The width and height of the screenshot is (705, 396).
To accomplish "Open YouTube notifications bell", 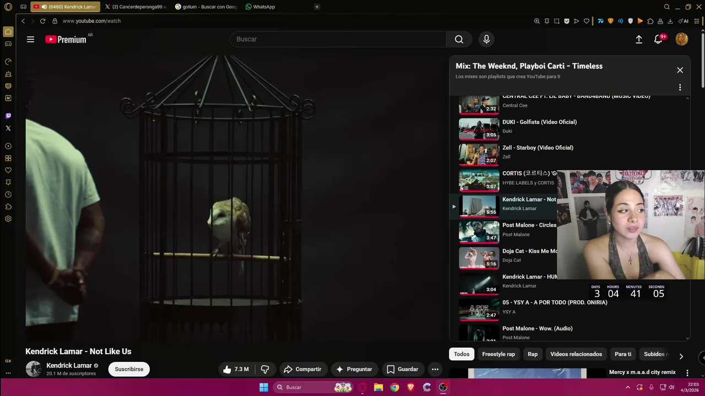I will pyautogui.click(x=658, y=39).
